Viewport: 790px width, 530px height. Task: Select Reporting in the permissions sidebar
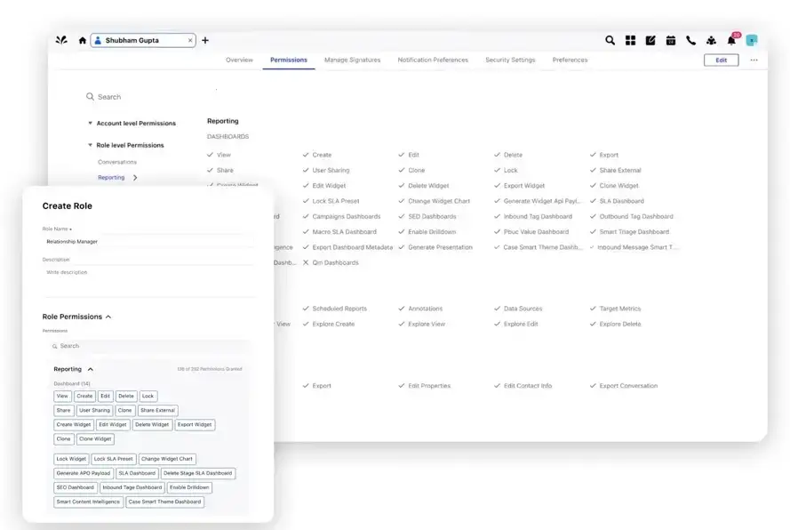111,178
